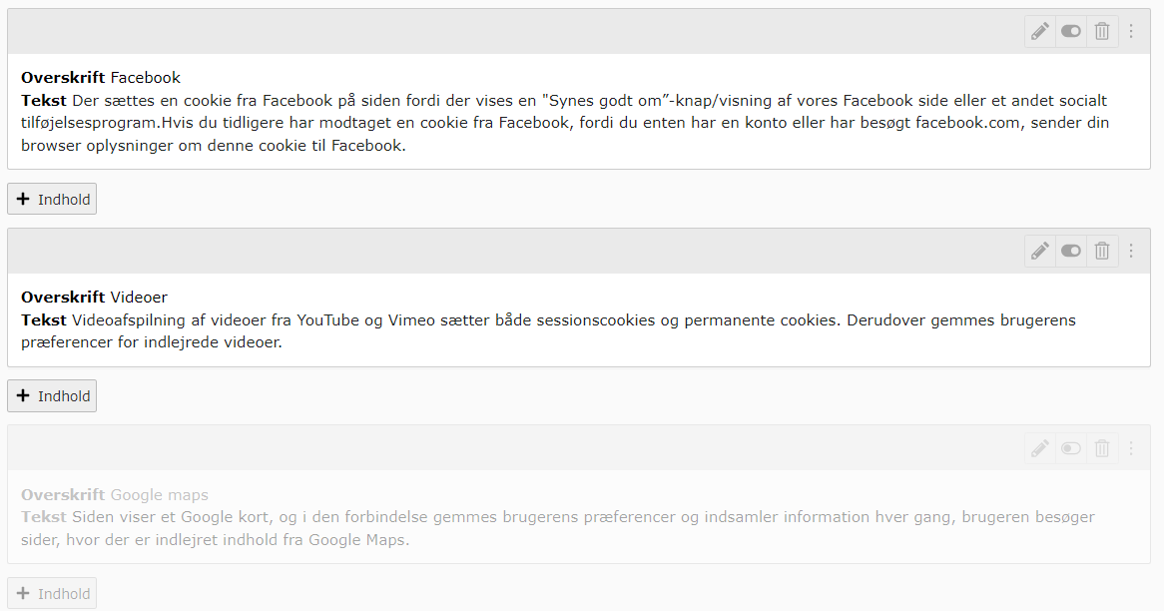Screen dimensions: 1165x611
Task: Delete the Facebook content element
Action: (1102, 31)
